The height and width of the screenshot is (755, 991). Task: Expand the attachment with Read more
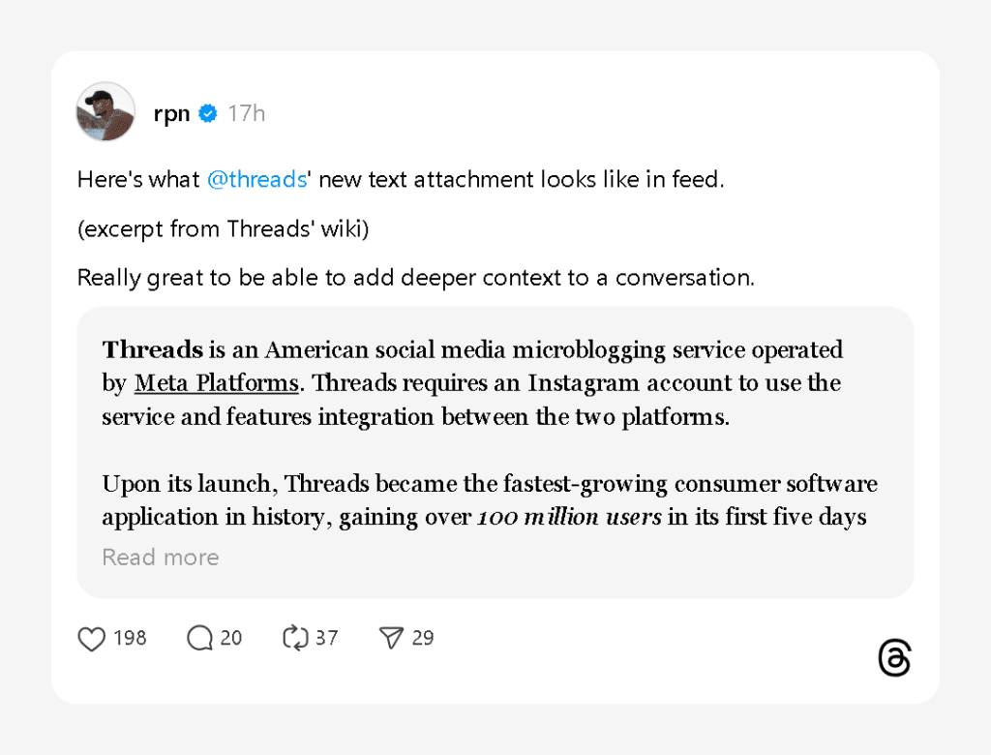tap(161, 558)
